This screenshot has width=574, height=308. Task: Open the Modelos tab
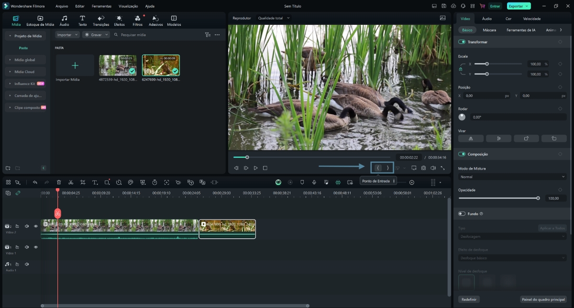(x=174, y=21)
